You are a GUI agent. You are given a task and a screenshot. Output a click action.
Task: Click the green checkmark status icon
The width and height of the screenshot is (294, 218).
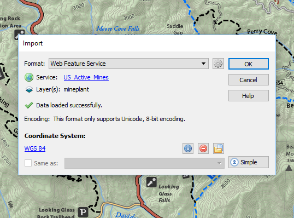click(x=29, y=105)
